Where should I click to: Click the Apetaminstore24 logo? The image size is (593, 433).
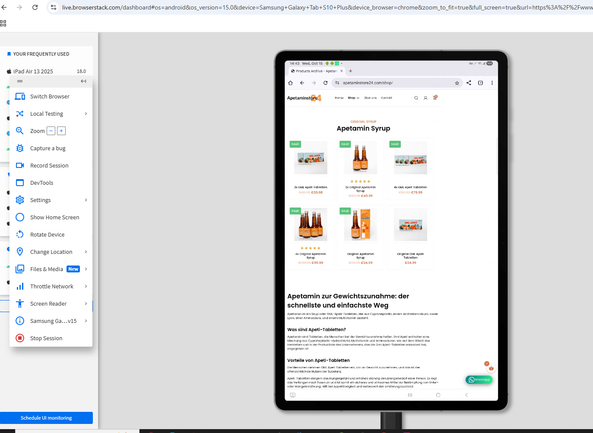click(304, 98)
